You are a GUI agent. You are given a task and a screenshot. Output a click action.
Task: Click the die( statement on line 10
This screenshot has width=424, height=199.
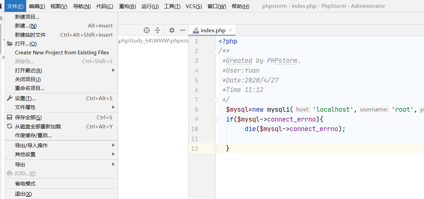click(252, 129)
